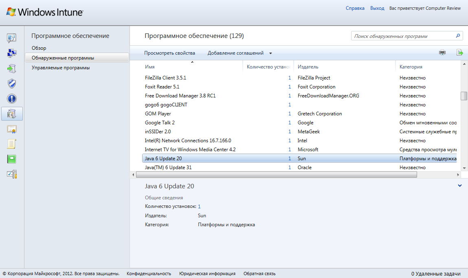Select the inSSIDer 2.0 row
This screenshot has height=278, width=468.
(x=299, y=131)
